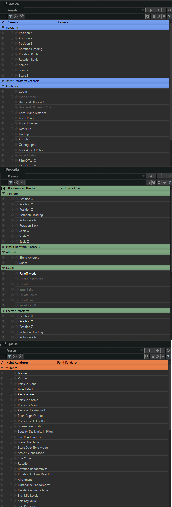Toggle the animation dot beside Luminance Randomness

tap(11, 485)
